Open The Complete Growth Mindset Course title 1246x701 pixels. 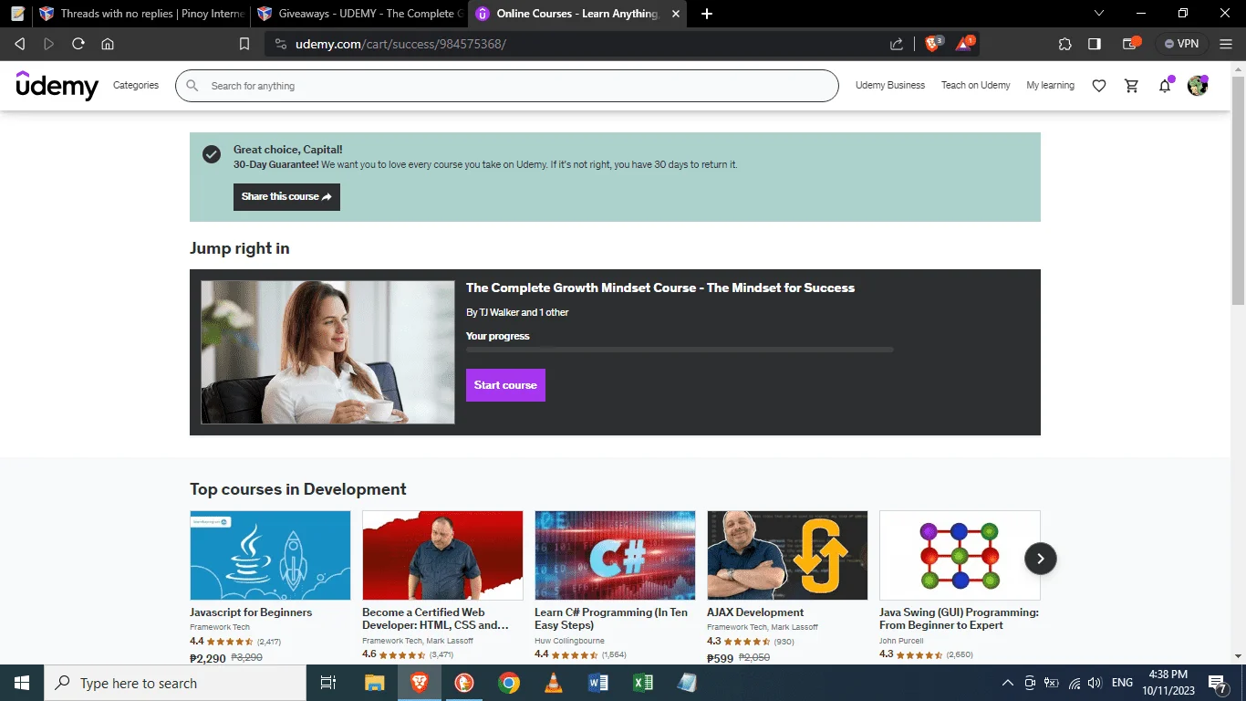coord(660,288)
